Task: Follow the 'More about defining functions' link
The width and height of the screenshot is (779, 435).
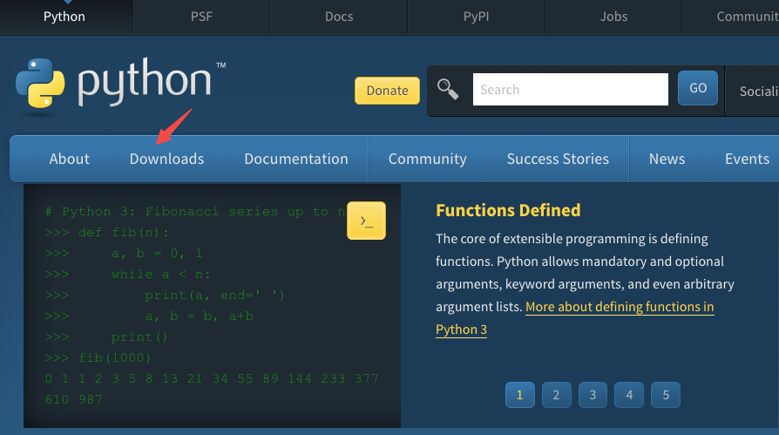Action: [x=620, y=307]
